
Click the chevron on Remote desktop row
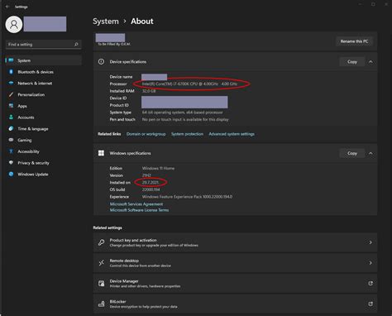pos(370,263)
